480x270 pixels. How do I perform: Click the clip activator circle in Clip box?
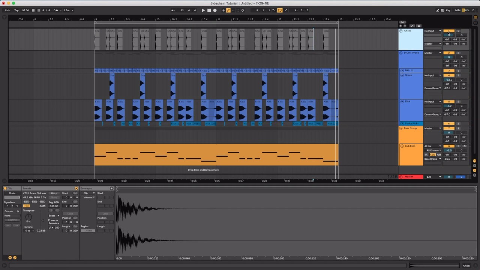pos(6,188)
